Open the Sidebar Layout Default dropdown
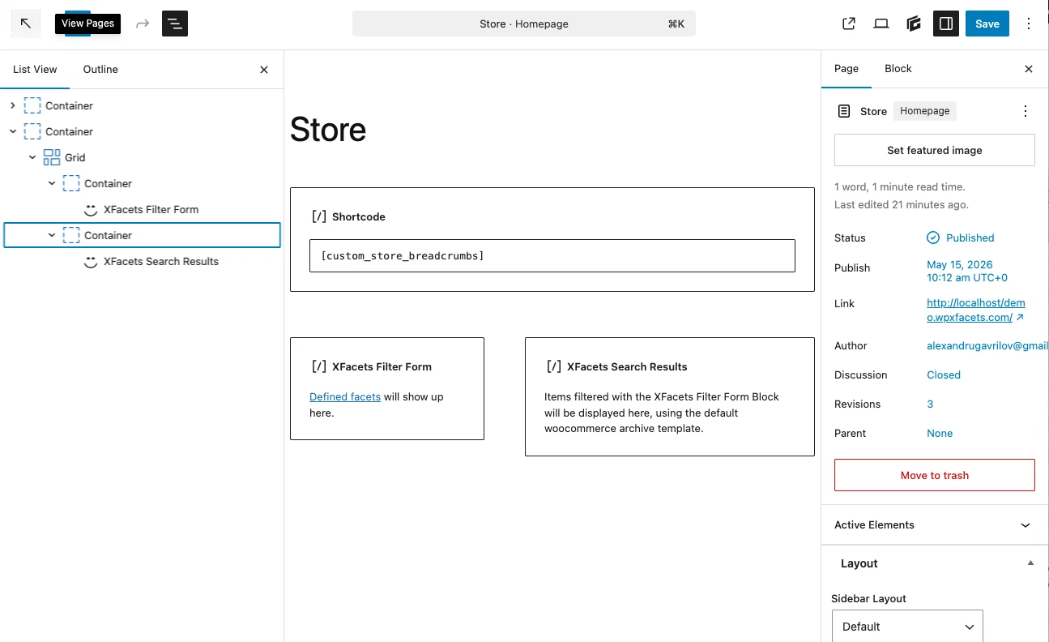This screenshot has width=1049, height=642. click(x=907, y=627)
